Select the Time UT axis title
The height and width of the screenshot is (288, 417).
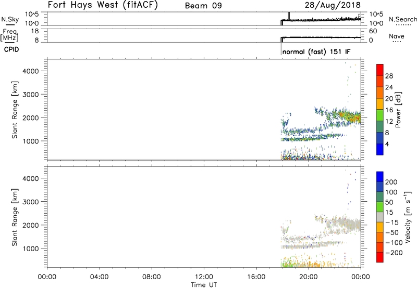coord(204,285)
